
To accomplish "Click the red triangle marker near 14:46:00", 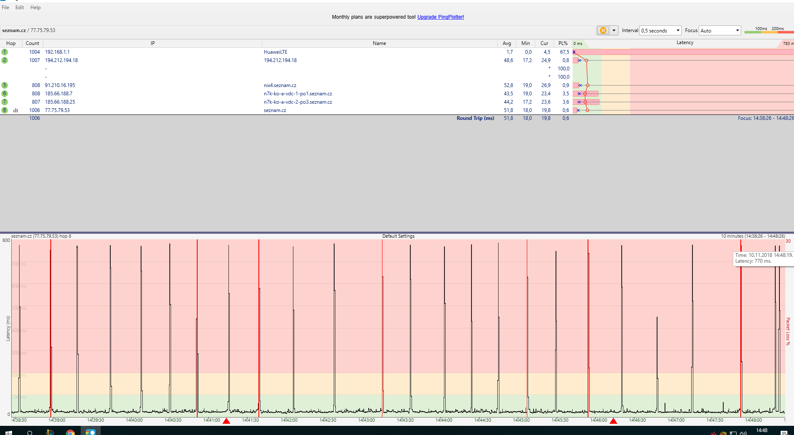I will pyautogui.click(x=613, y=421).
